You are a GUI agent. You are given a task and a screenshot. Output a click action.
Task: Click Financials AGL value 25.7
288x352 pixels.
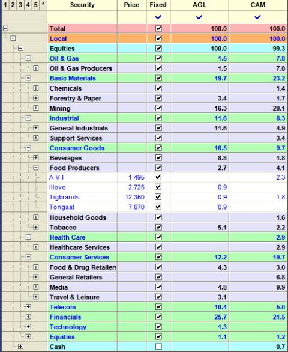(220, 317)
